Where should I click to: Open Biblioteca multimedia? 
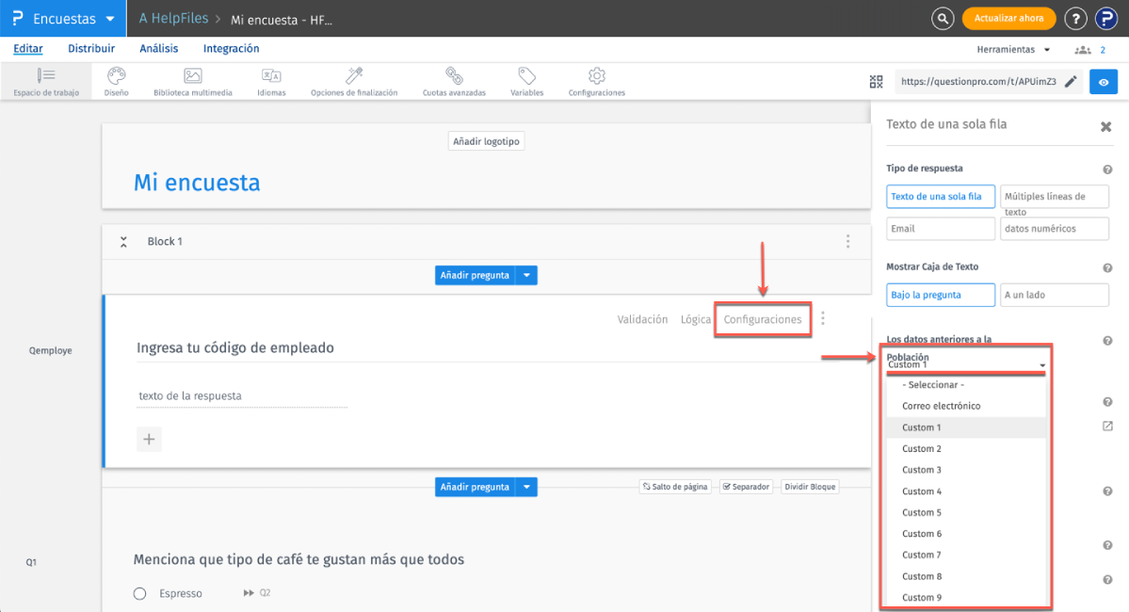(192, 81)
